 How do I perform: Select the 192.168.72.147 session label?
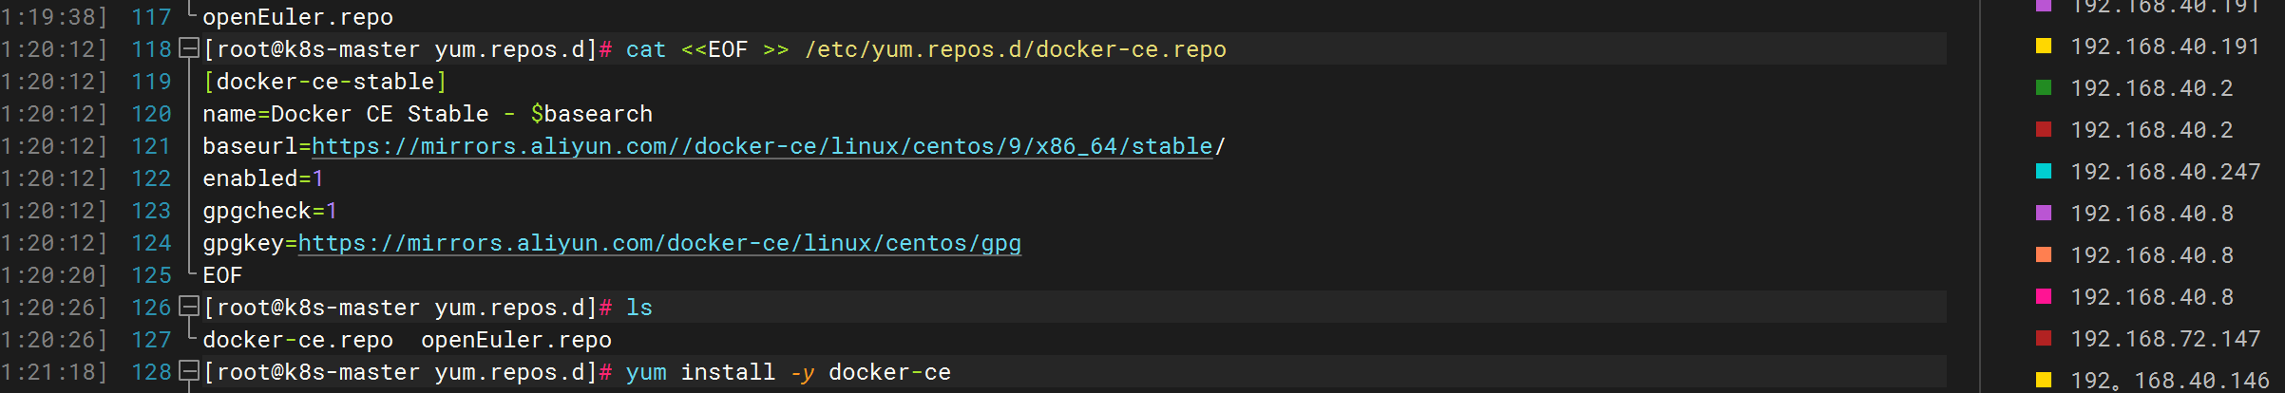[2165, 339]
